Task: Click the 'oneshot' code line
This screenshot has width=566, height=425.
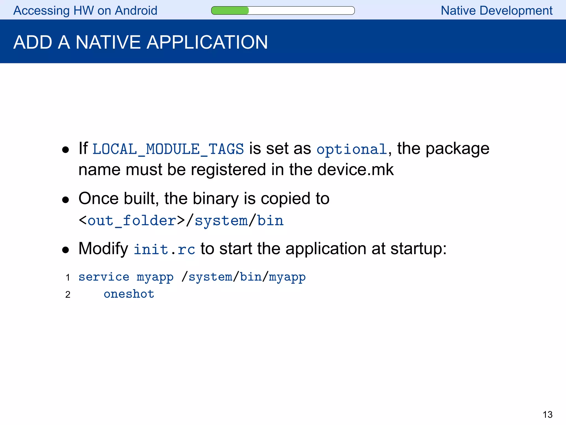Action: [x=129, y=294]
